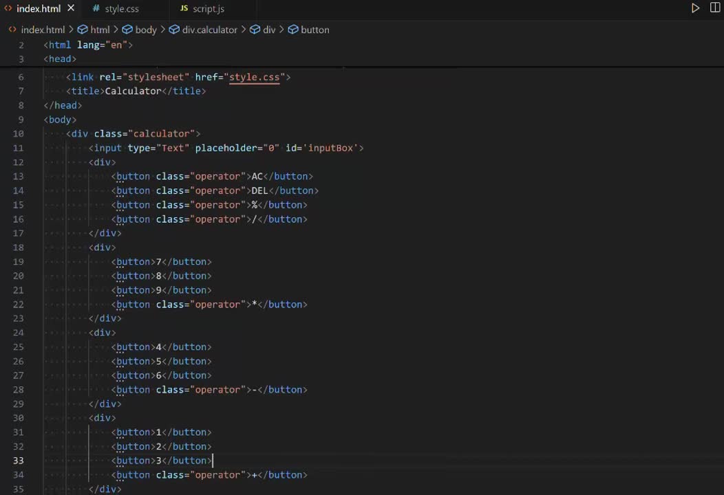Run the code with the play icon
Screen dimensions: 724x495
695,8
